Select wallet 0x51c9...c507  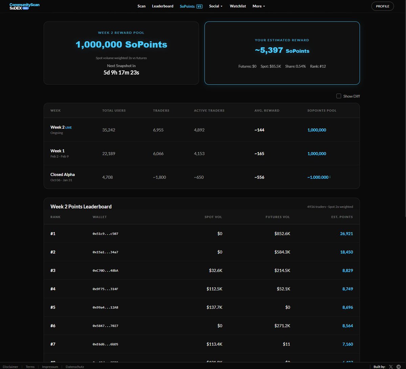coord(105,233)
